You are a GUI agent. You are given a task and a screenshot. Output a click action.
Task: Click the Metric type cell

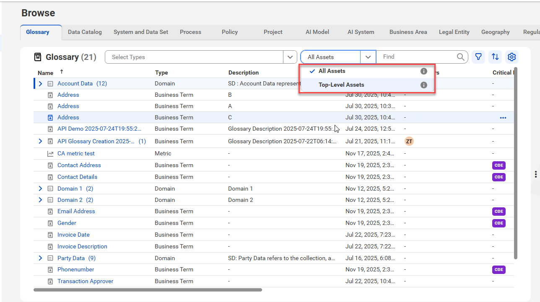[163, 154]
